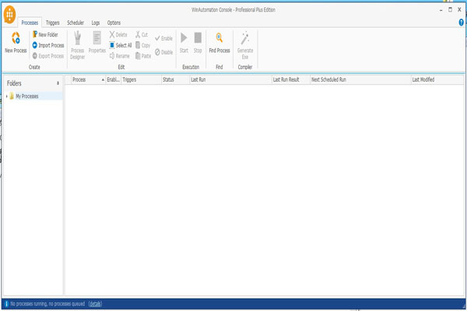Sort by the Status column header
Image resolution: width=467 pixels, height=311 pixels.
[175, 79]
